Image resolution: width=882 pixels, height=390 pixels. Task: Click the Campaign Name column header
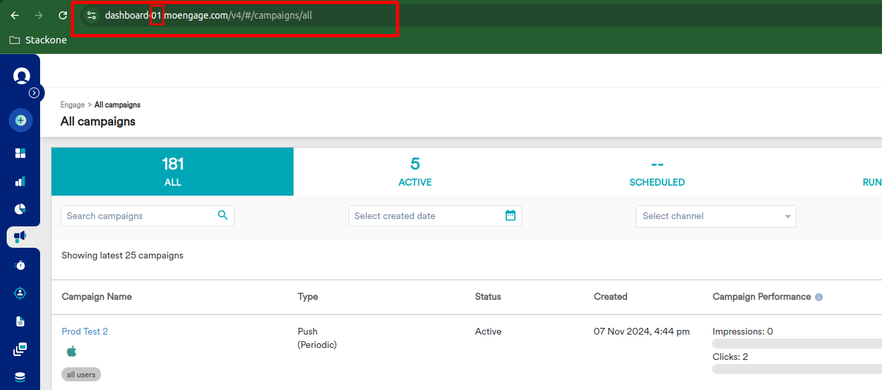[97, 297]
